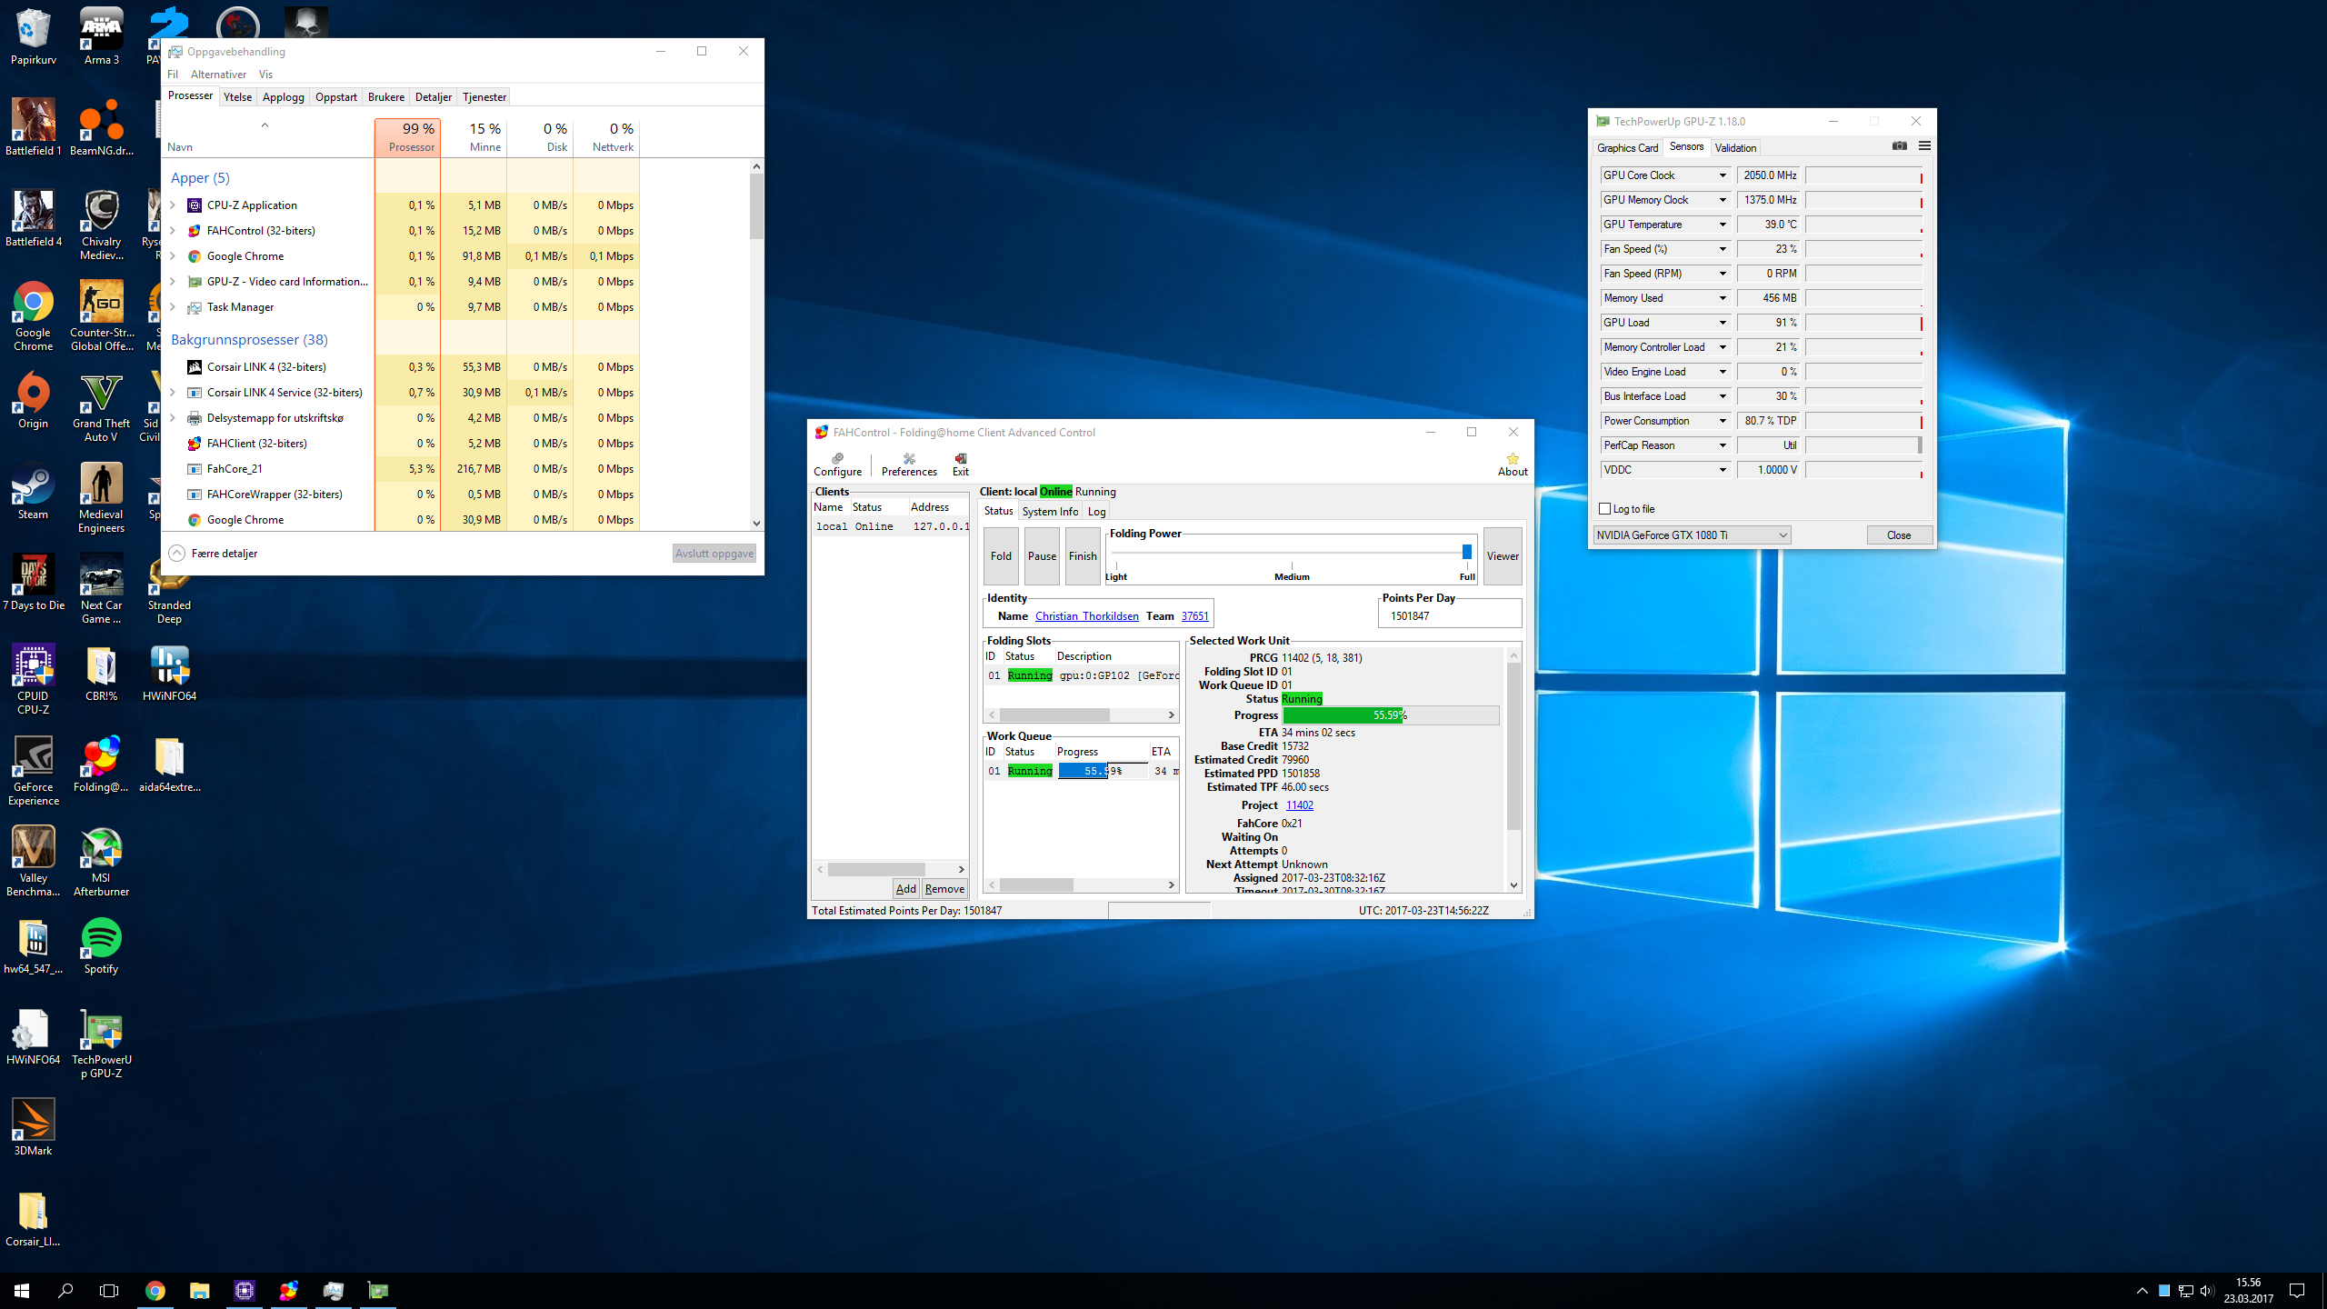The height and width of the screenshot is (1309, 2327).
Task: Switch to the Ytelse tab
Action: click(x=238, y=96)
